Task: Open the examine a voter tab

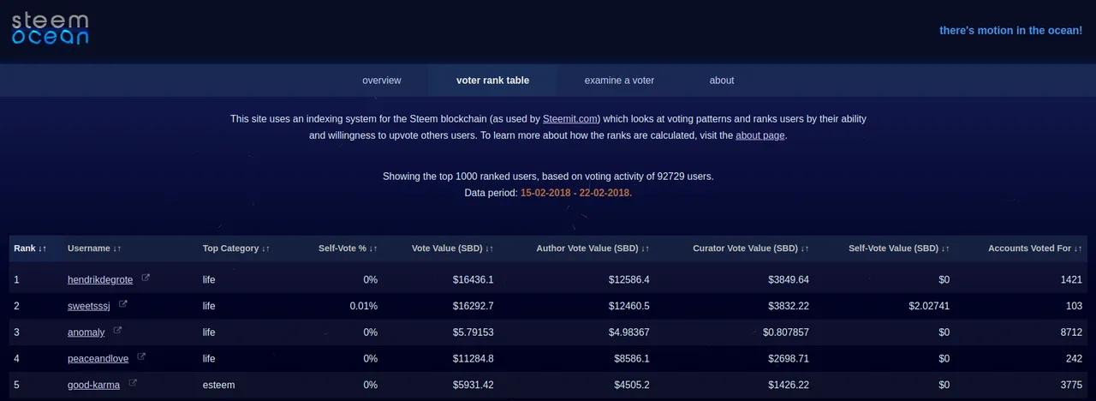Action: [619, 81]
